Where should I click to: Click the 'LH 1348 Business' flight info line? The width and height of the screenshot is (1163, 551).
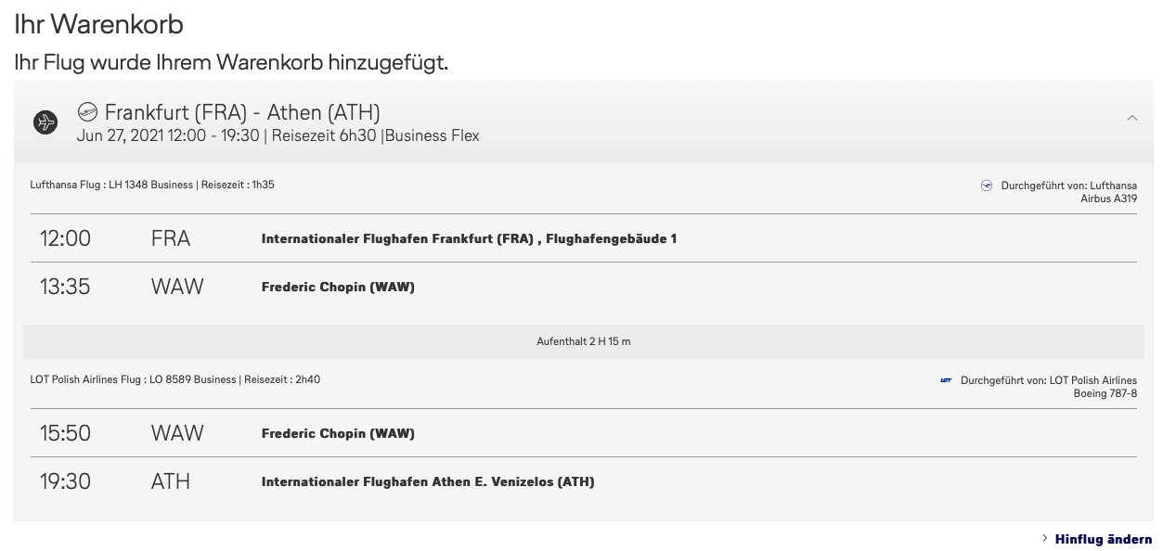152,185
